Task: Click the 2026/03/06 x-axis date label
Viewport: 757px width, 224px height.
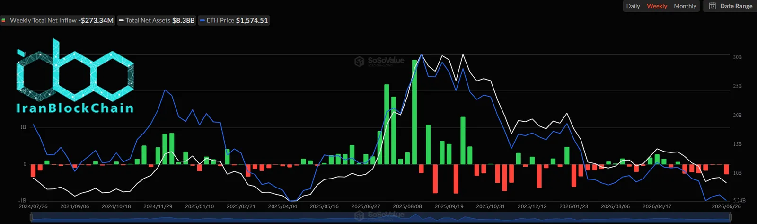Action: (x=616, y=206)
